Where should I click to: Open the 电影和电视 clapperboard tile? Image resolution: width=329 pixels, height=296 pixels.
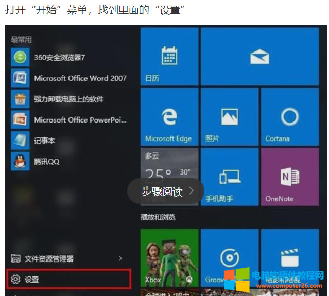290,258
